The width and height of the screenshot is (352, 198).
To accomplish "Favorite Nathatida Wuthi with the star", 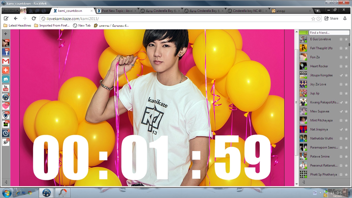I will point(346,138).
